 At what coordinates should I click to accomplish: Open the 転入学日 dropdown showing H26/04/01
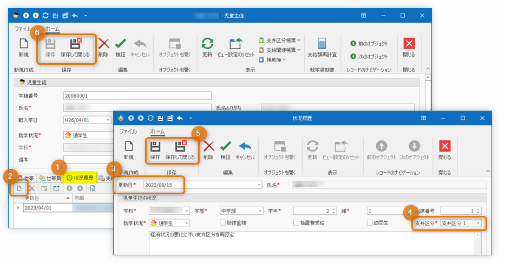108,120
